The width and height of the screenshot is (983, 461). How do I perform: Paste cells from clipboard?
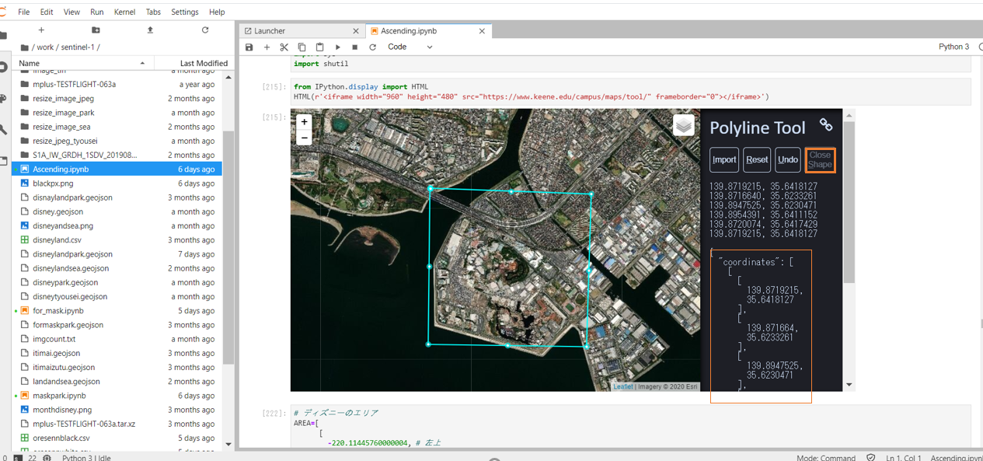coord(319,47)
